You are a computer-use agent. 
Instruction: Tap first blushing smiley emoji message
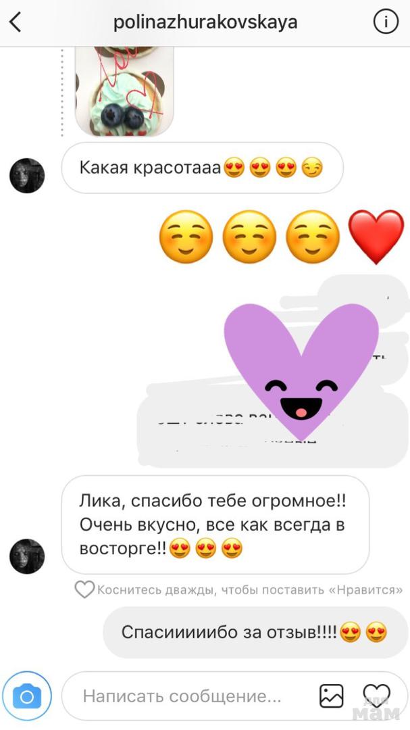tap(186, 237)
